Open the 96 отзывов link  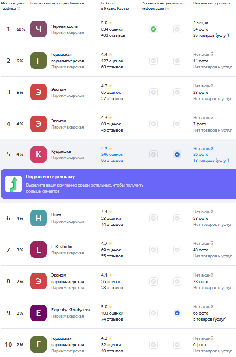pos(112,161)
